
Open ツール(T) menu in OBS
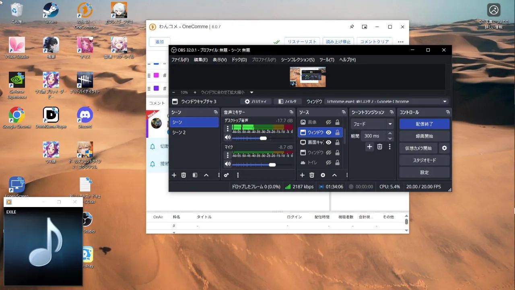(327, 60)
